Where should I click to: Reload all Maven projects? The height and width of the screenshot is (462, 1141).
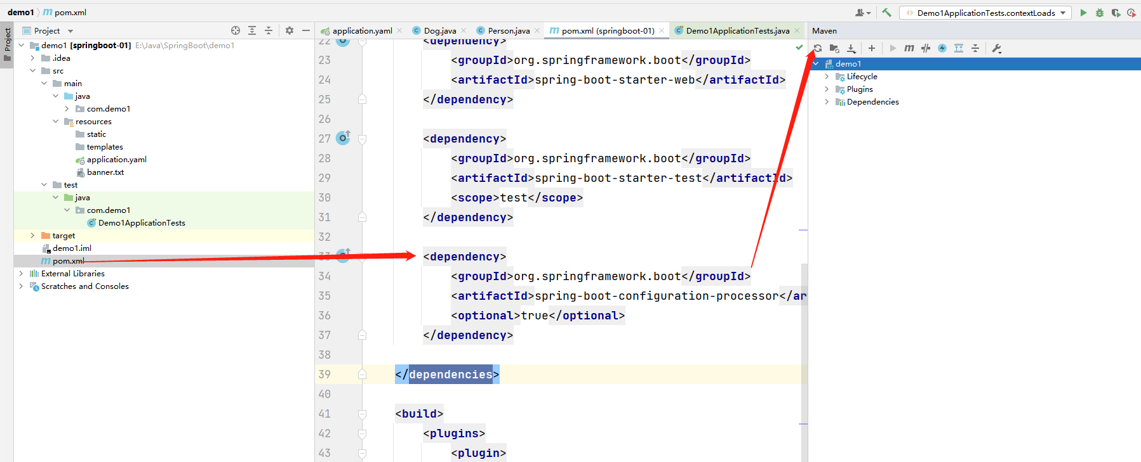pos(818,48)
